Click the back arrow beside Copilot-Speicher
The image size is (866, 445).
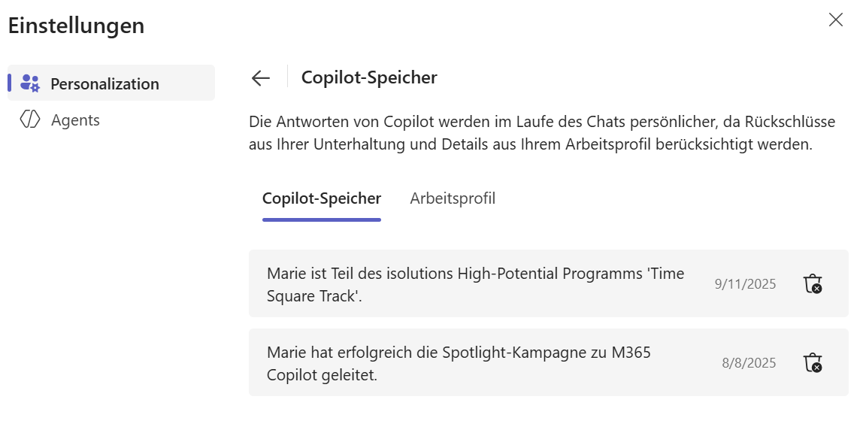pyautogui.click(x=261, y=78)
